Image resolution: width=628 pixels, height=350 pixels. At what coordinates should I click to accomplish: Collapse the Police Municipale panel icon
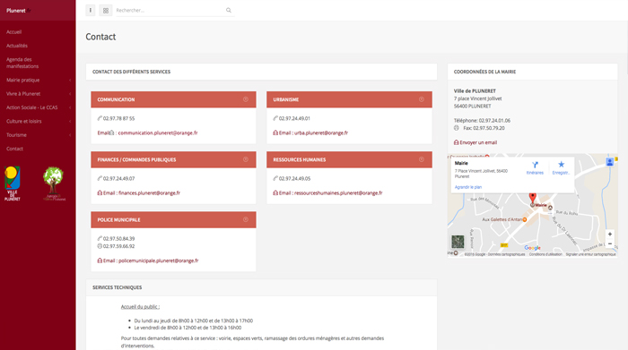pyautogui.click(x=246, y=219)
